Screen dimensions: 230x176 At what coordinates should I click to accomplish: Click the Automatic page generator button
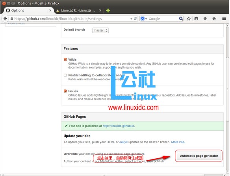point(199,156)
